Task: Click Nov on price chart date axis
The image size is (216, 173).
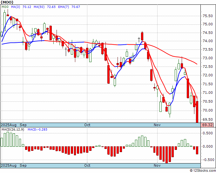Action: (x=157, y=125)
